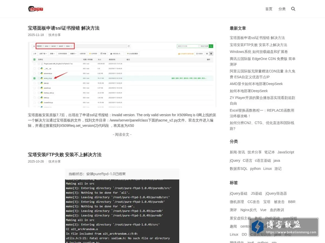Select the 新闻·资讯 category
This screenshot has height=243, width=325.
pyautogui.click(x=237, y=152)
